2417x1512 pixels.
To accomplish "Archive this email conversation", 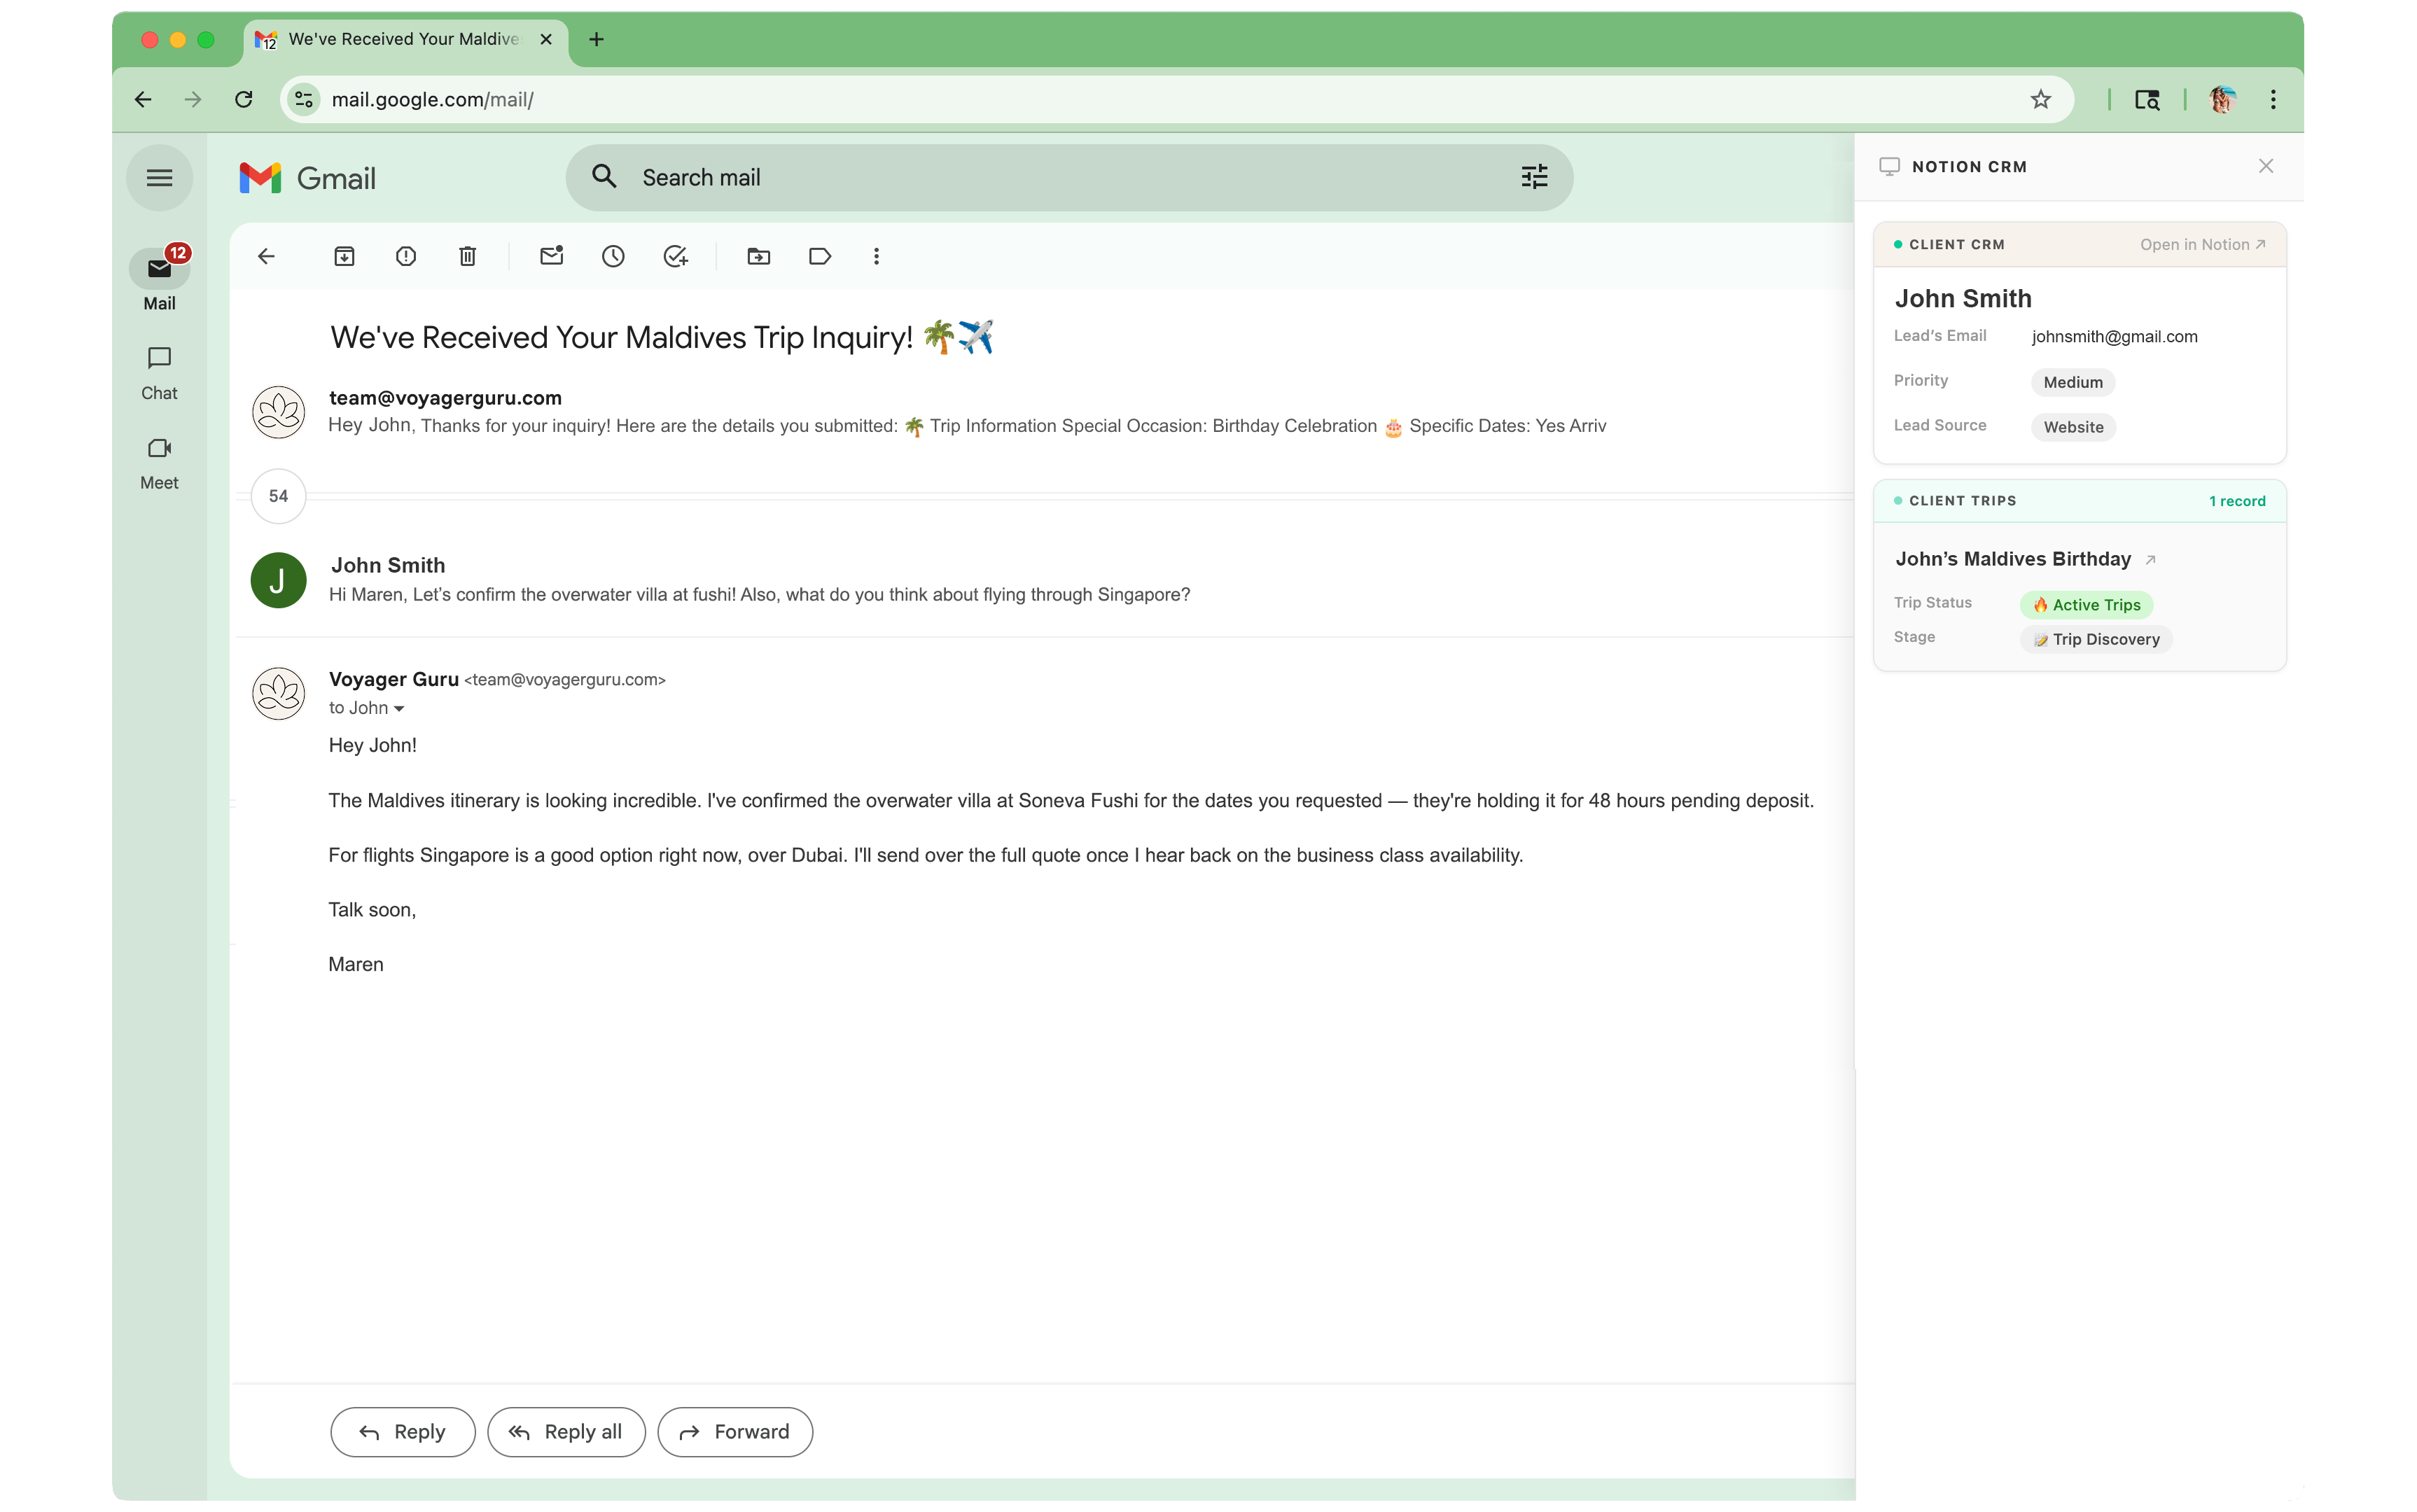I will (x=344, y=256).
